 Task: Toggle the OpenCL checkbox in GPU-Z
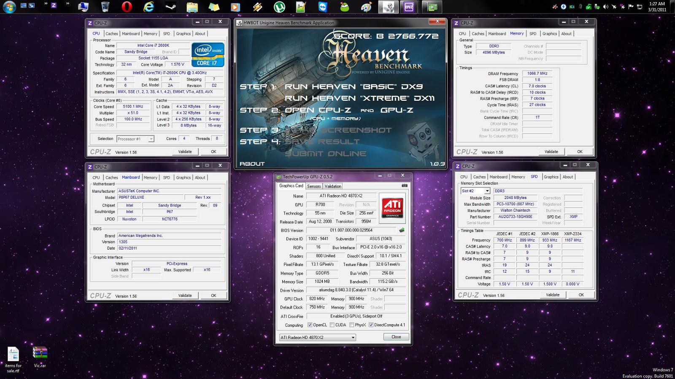(x=310, y=325)
